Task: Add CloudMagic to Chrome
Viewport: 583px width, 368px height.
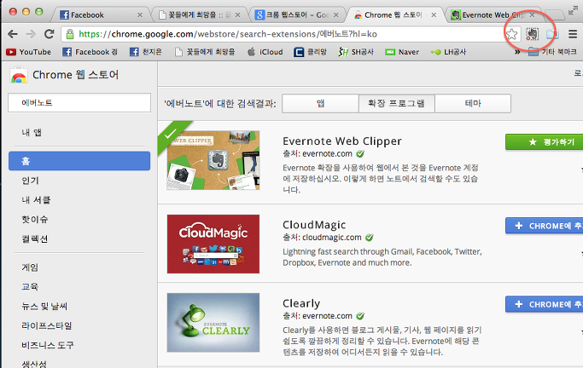Action: click(x=544, y=226)
